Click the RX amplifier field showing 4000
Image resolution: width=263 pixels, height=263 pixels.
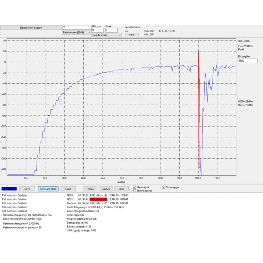[x=247, y=61]
